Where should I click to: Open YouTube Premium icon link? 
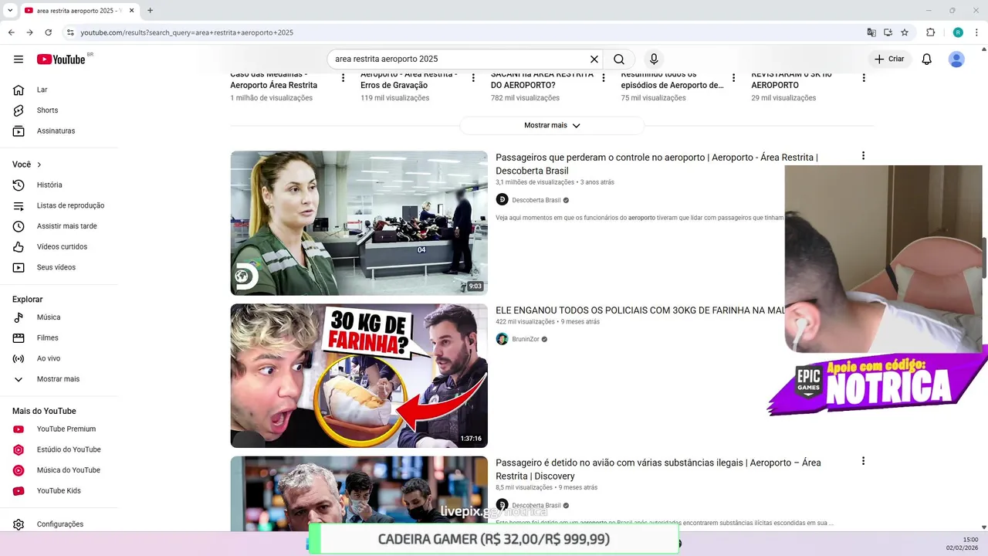(19, 429)
